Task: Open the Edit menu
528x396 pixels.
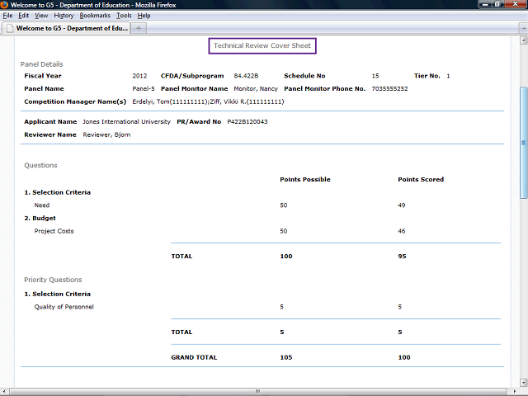Action: click(x=24, y=16)
